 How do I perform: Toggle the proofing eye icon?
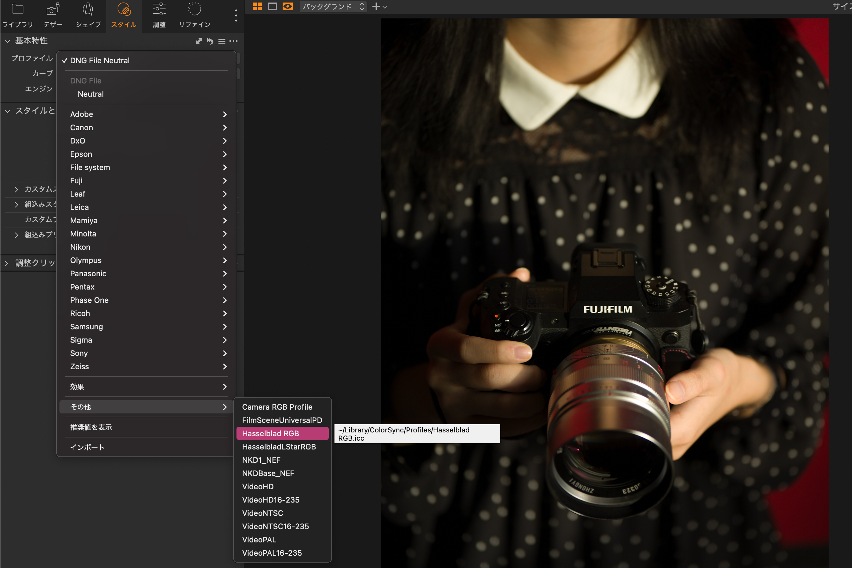pos(288,6)
